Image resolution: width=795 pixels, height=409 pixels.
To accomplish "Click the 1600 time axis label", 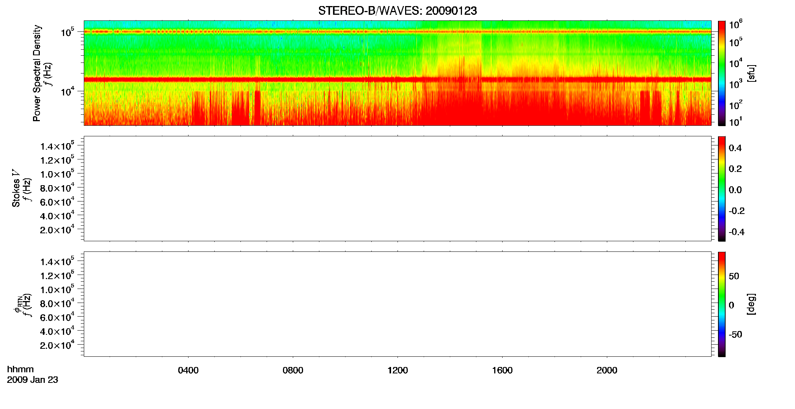I will 502,370.
